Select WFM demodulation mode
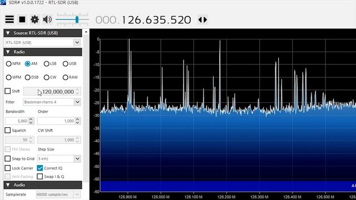 9,77
